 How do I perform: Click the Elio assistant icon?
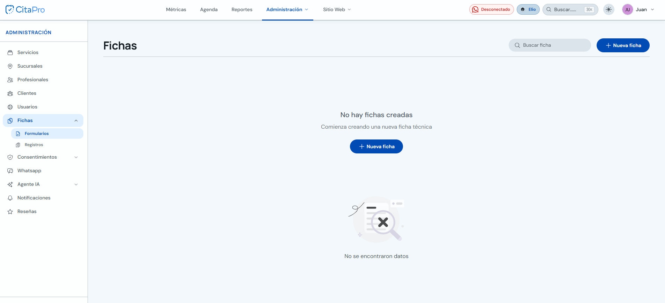(523, 9)
